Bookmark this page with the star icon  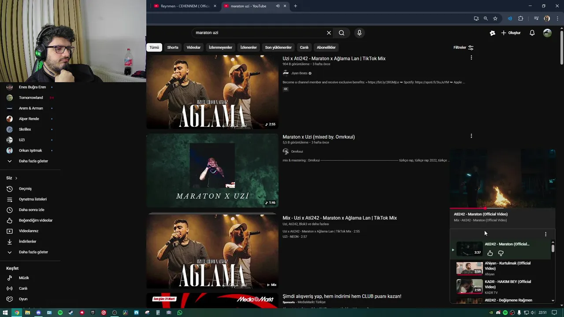coord(495,18)
